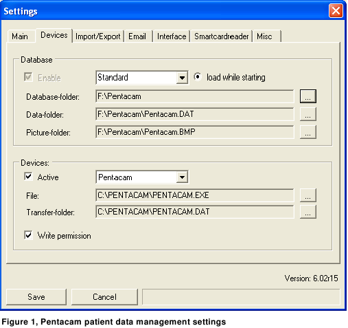This screenshot has height=328, width=348.
Task: Click the empty status field beside Cancel
Action: coord(241,297)
